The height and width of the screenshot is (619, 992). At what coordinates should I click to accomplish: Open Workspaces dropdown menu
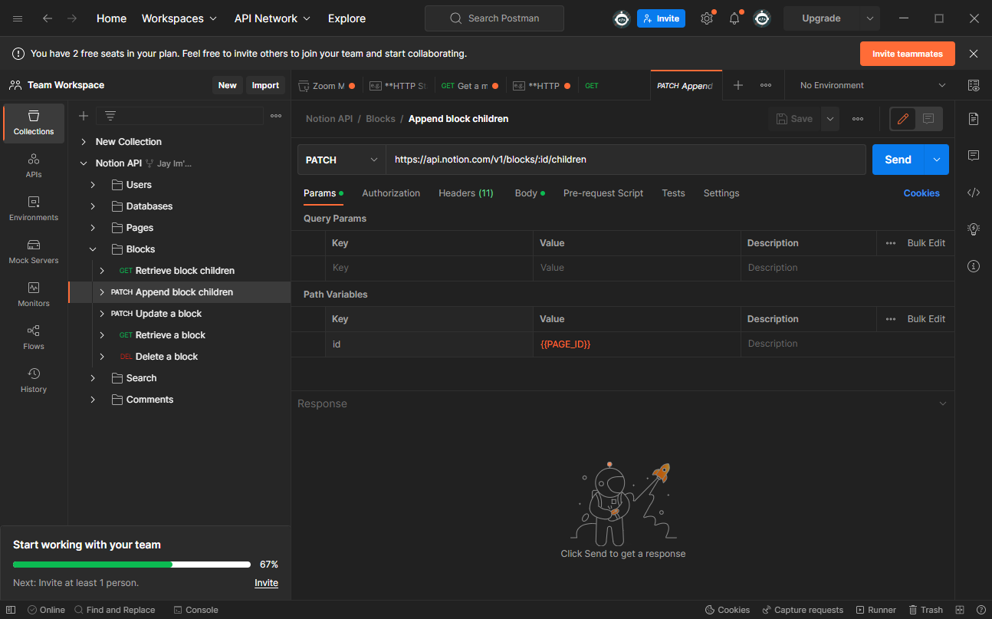click(x=179, y=18)
